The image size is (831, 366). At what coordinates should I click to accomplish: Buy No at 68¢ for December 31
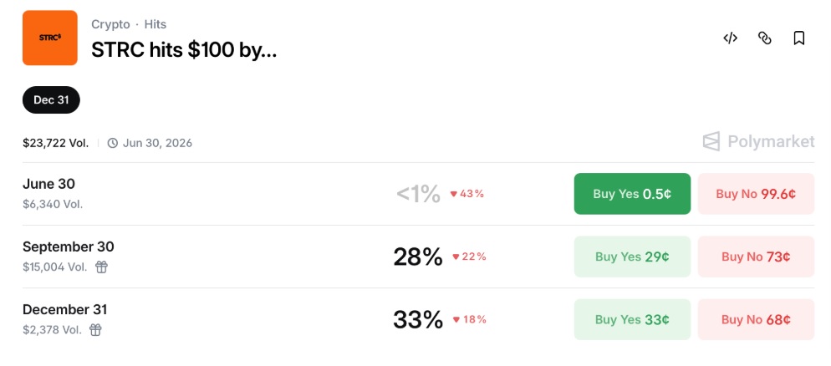tap(756, 319)
